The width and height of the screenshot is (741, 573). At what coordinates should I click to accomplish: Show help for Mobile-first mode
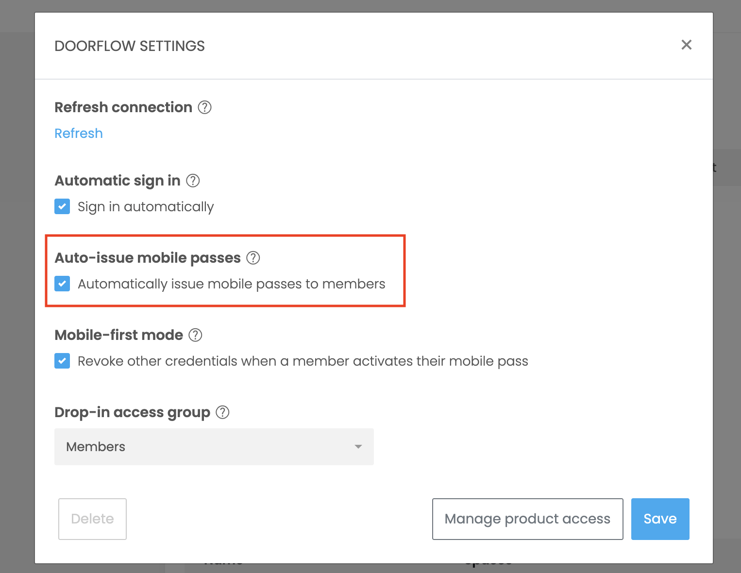coord(195,335)
